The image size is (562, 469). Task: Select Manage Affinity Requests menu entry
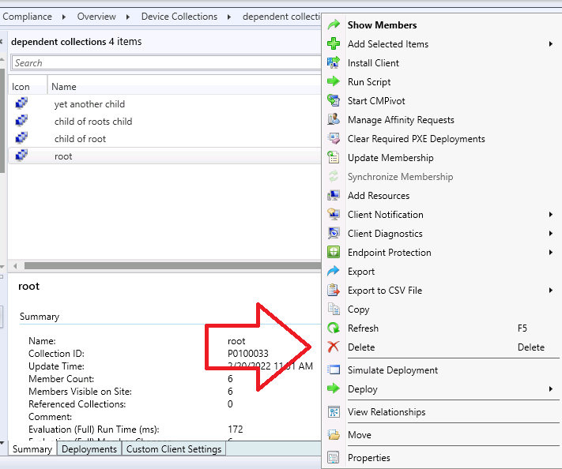coord(401,120)
